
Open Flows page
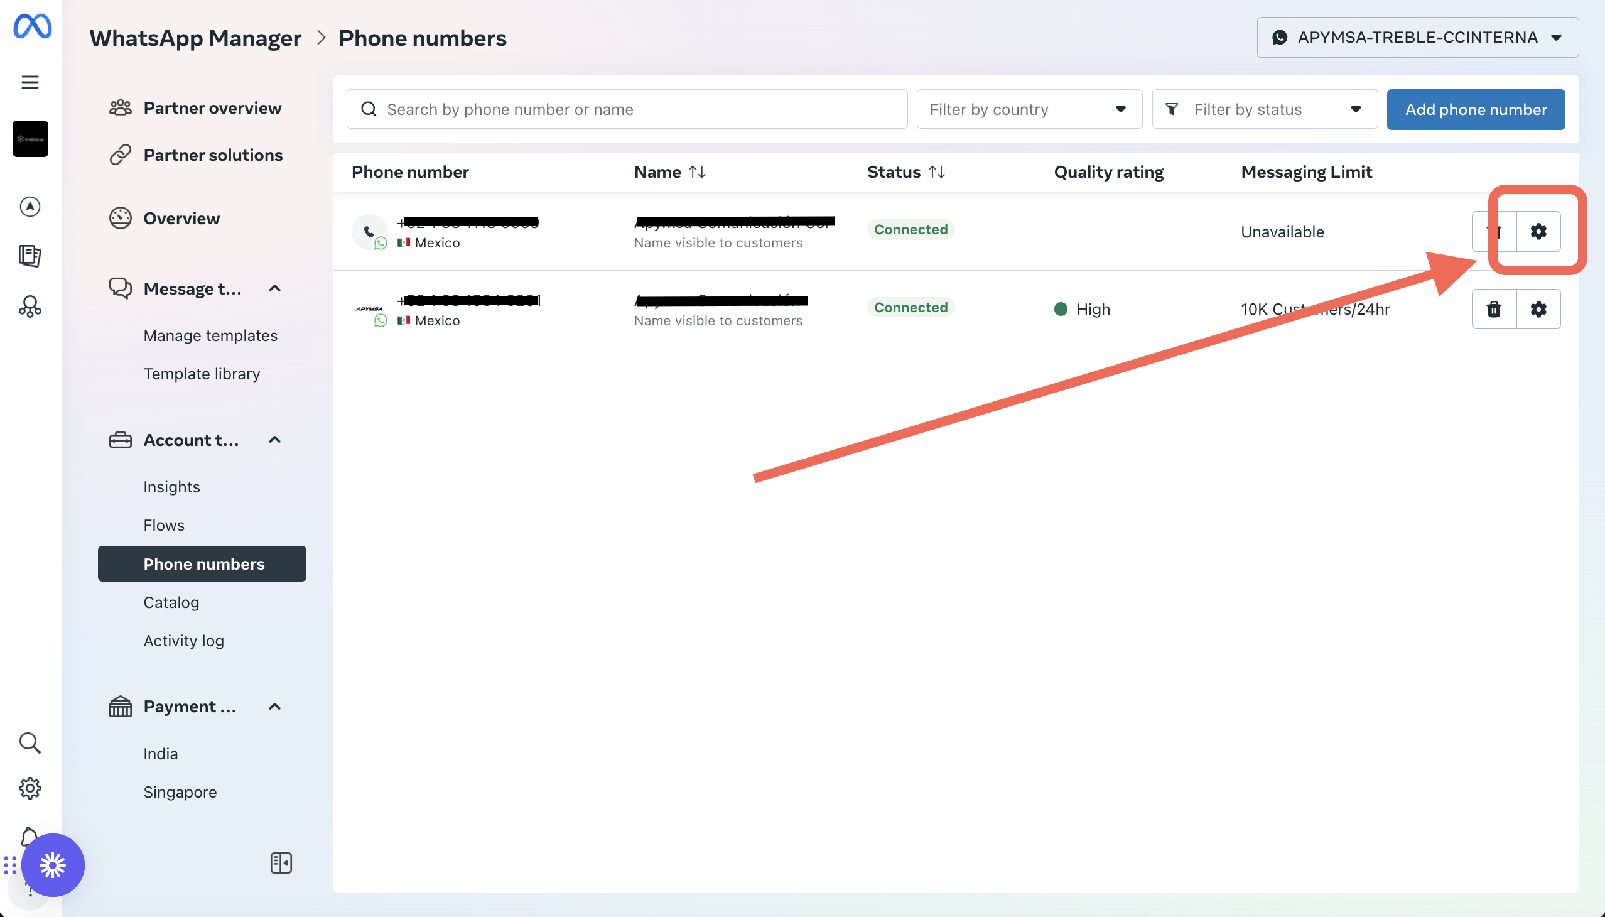[164, 525]
